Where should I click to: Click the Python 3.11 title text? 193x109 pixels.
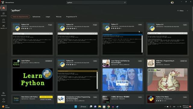pos(160,25)
